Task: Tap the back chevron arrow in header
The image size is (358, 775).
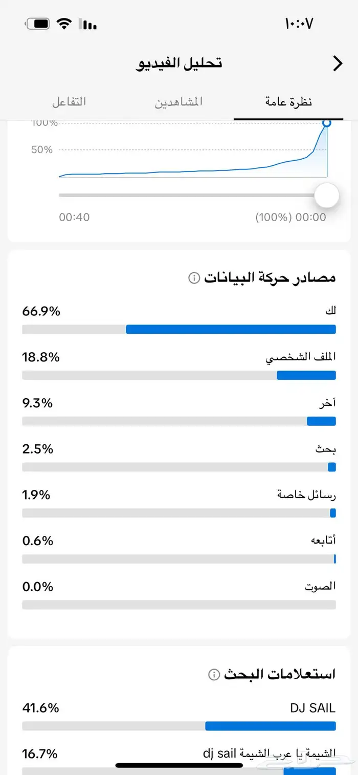Action: coord(338,63)
